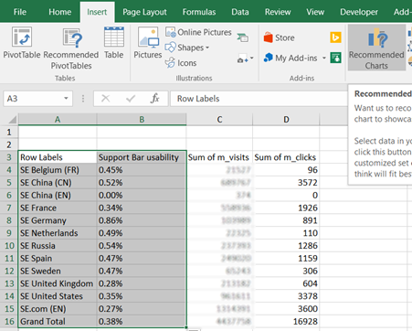The image size is (412, 331).
Task: Select the 0.38% Grand Total value
Action: (x=142, y=321)
